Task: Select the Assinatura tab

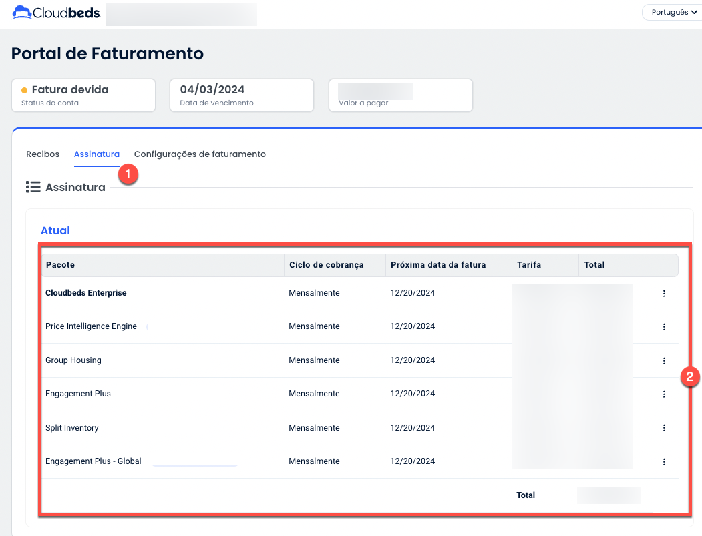Action: point(97,154)
